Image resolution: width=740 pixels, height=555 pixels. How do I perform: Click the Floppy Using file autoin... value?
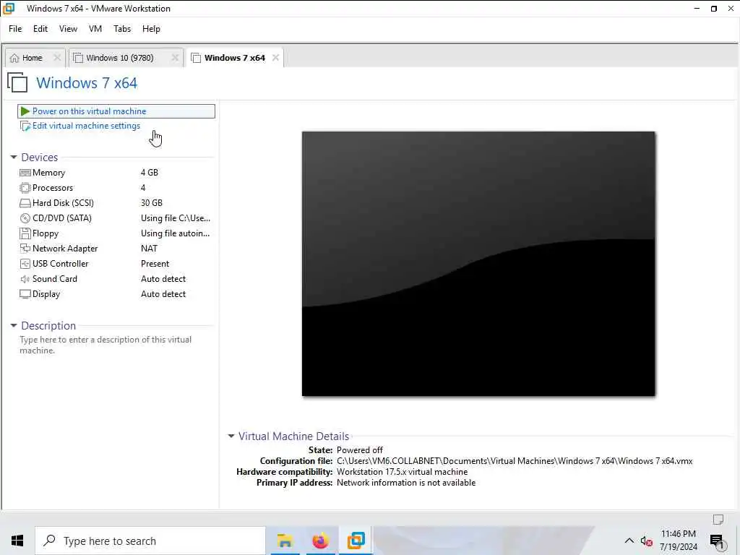pos(175,233)
